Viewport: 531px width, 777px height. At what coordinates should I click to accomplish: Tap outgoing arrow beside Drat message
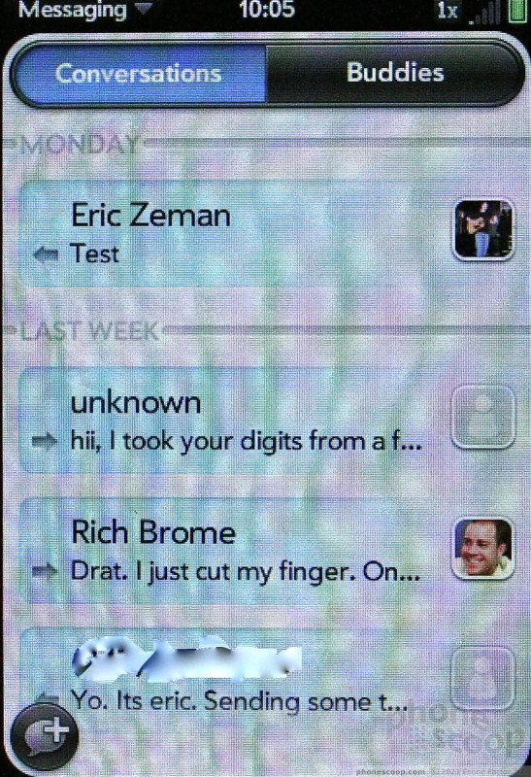pyautogui.click(x=45, y=572)
